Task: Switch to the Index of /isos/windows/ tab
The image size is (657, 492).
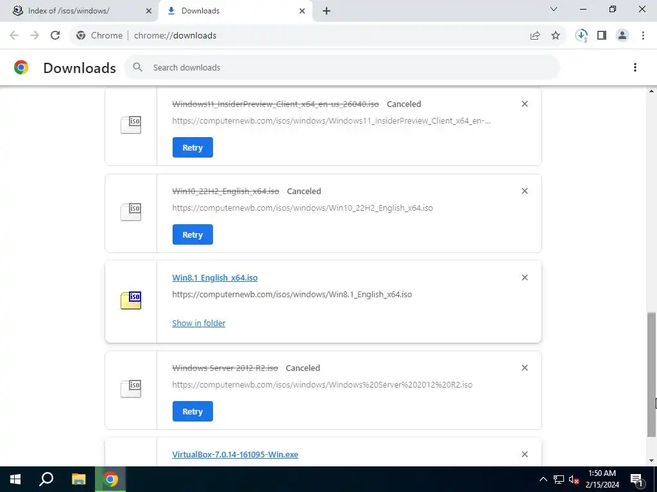Action: [80, 11]
